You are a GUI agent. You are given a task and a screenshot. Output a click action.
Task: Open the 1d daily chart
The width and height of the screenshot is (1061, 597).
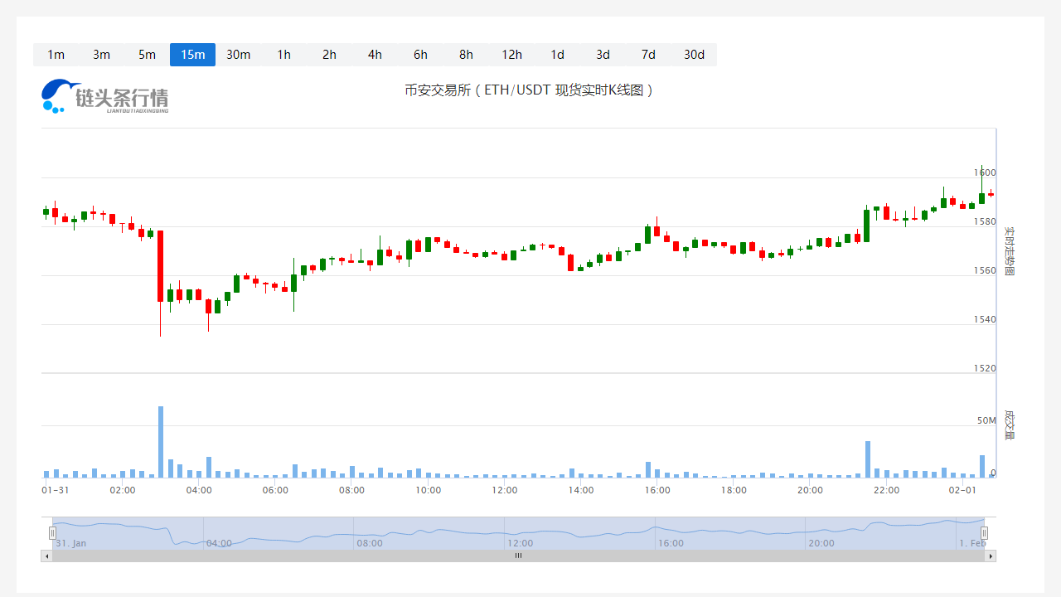coord(557,55)
